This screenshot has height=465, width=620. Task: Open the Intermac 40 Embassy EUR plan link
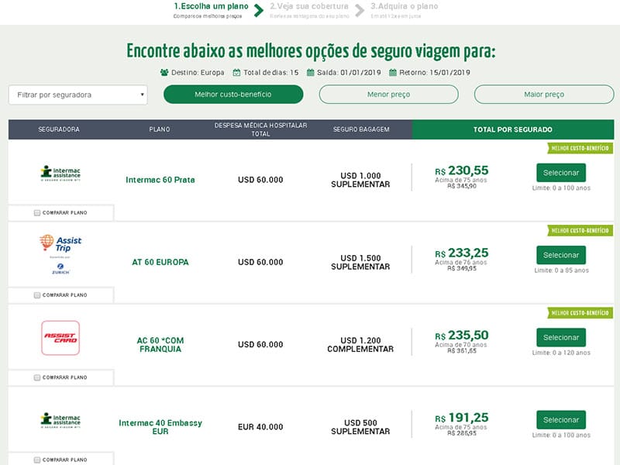160,427
